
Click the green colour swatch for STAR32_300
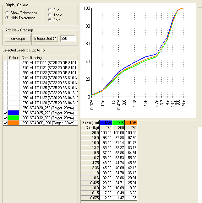tap(14, 118)
